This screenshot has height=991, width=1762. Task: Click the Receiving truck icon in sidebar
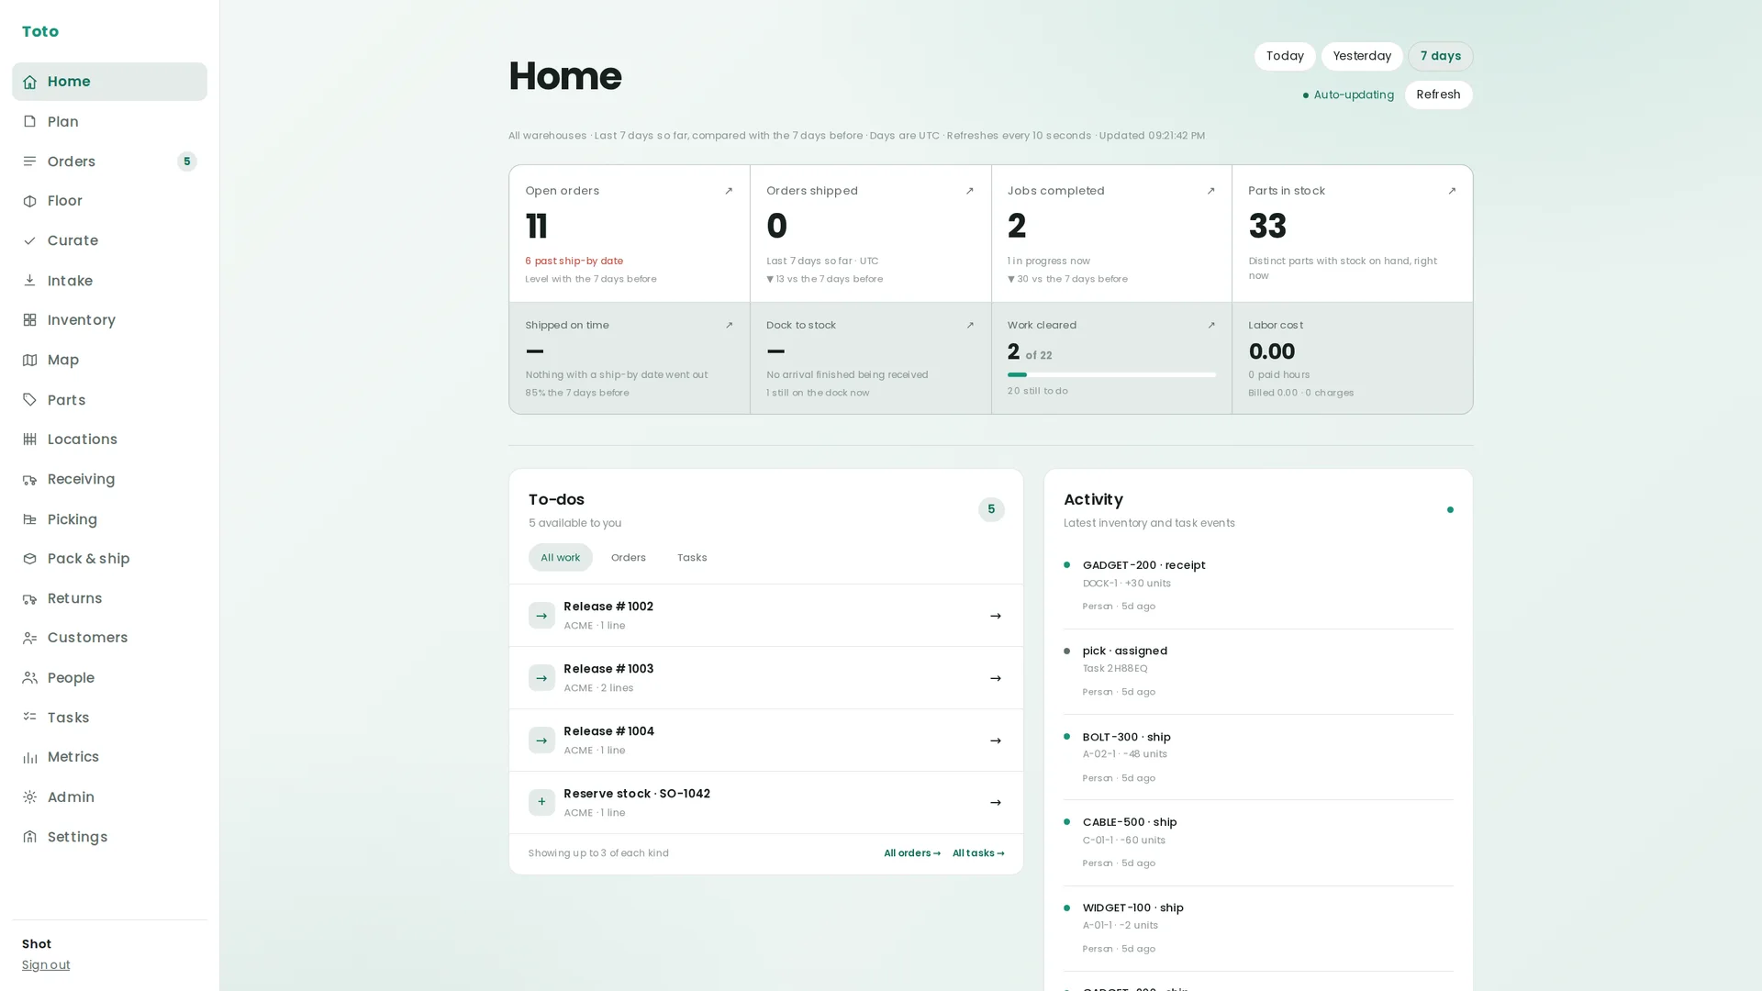tap(29, 479)
